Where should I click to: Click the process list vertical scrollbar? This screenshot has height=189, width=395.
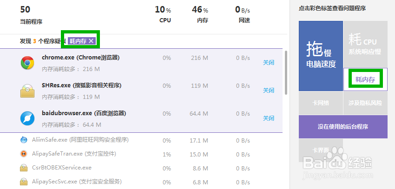pos(286,73)
